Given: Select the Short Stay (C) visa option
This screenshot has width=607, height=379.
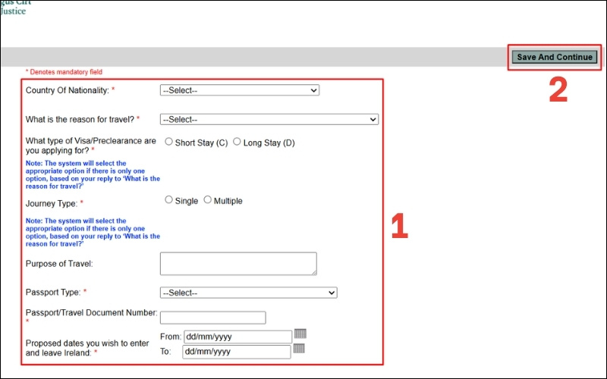Looking at the screenshot, I should coord(169,142).
